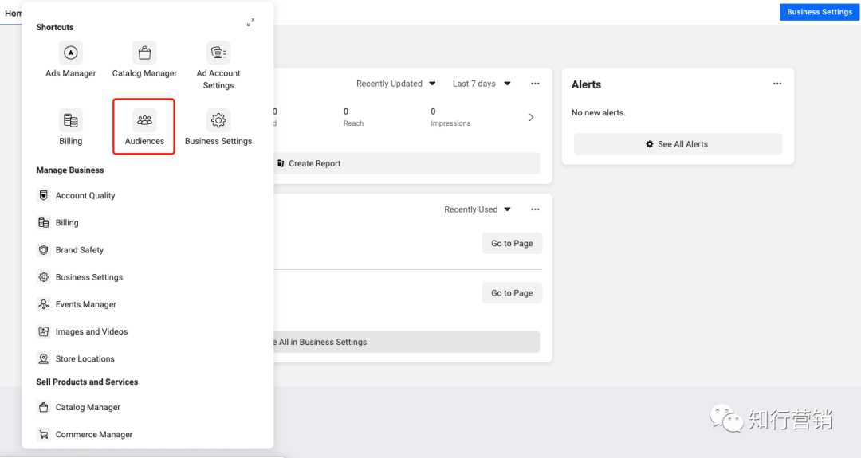Click Catalog Manager bag icon in Sell Products
Image resolution: width=861 pixels, height=458 pixels.
(x=43, y=407)
